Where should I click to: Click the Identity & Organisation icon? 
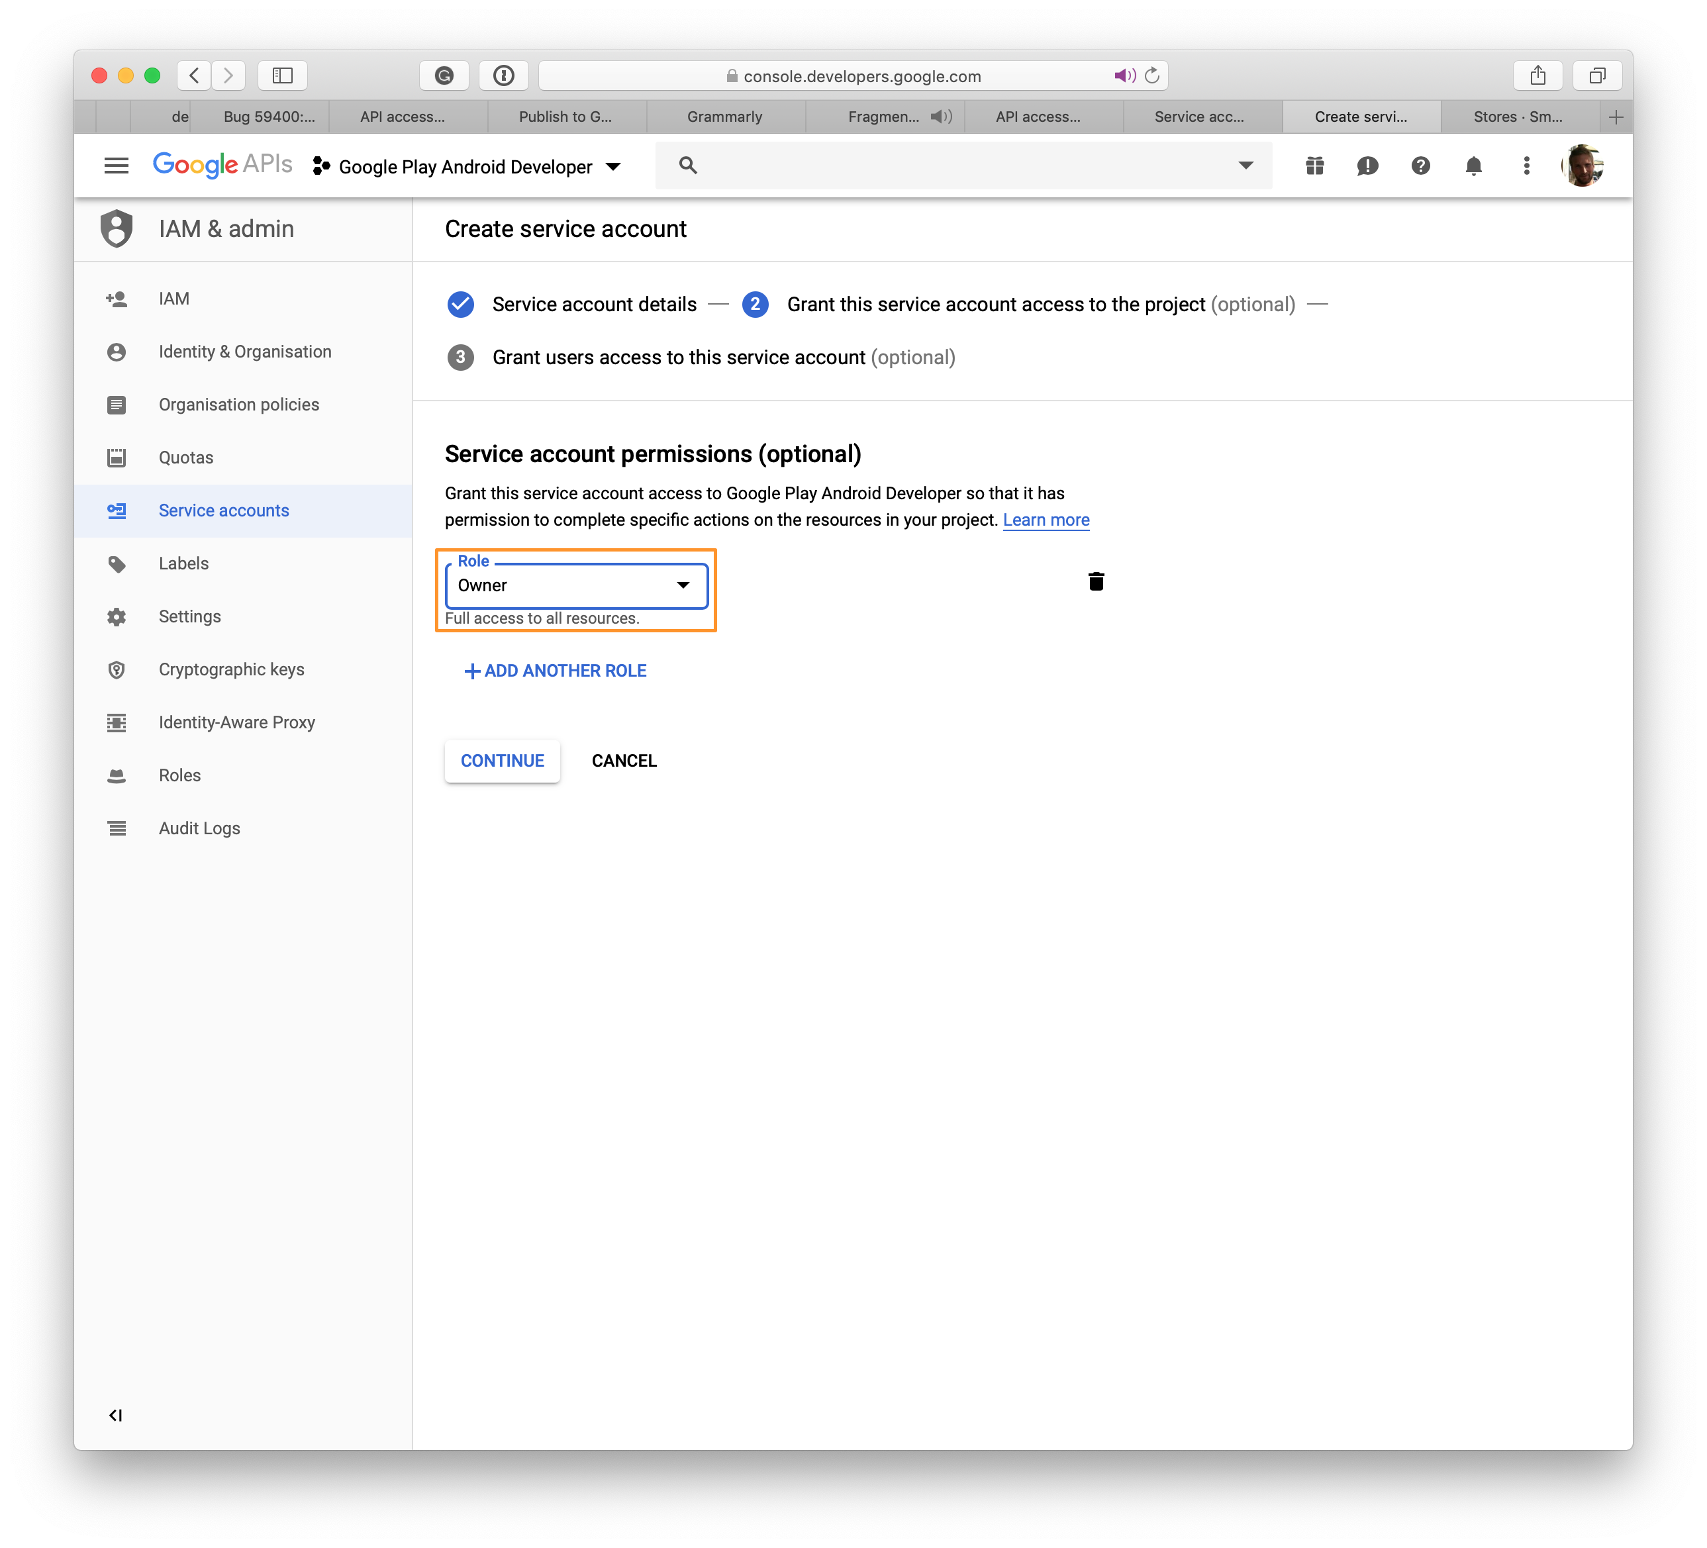click(x=119, y=351)
